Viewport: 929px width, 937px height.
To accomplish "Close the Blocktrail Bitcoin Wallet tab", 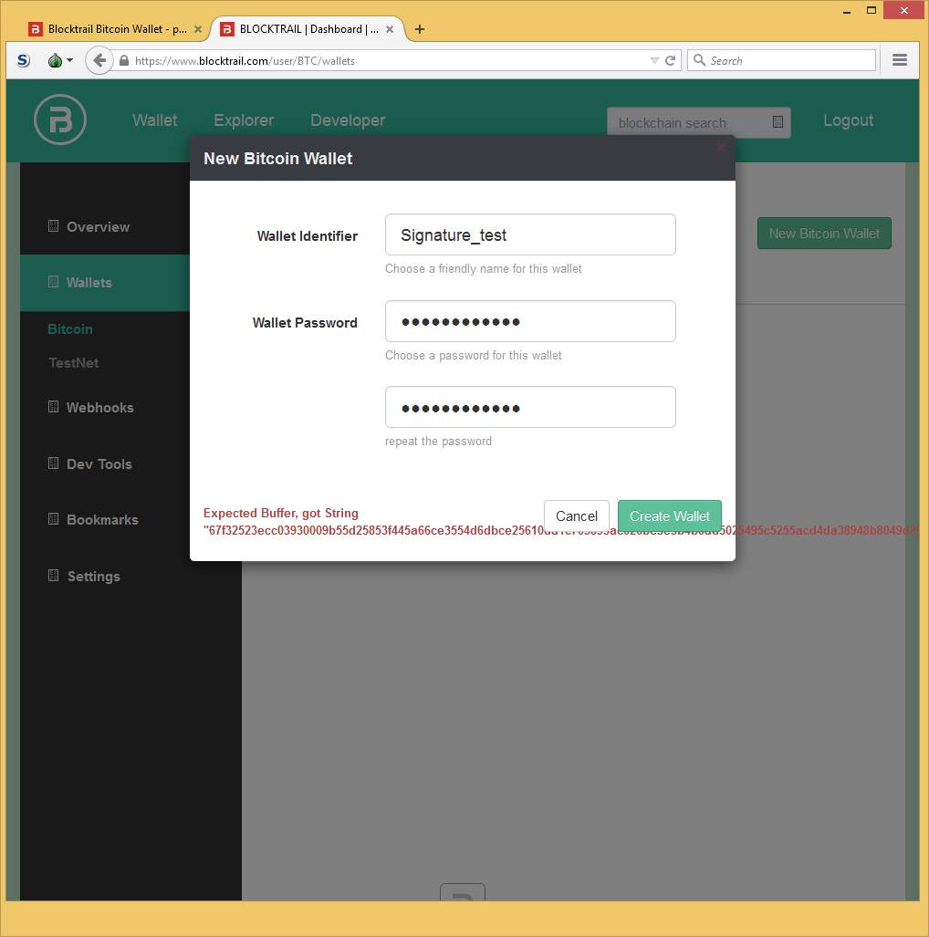I will pyautogui.click(x=198, y=29).
